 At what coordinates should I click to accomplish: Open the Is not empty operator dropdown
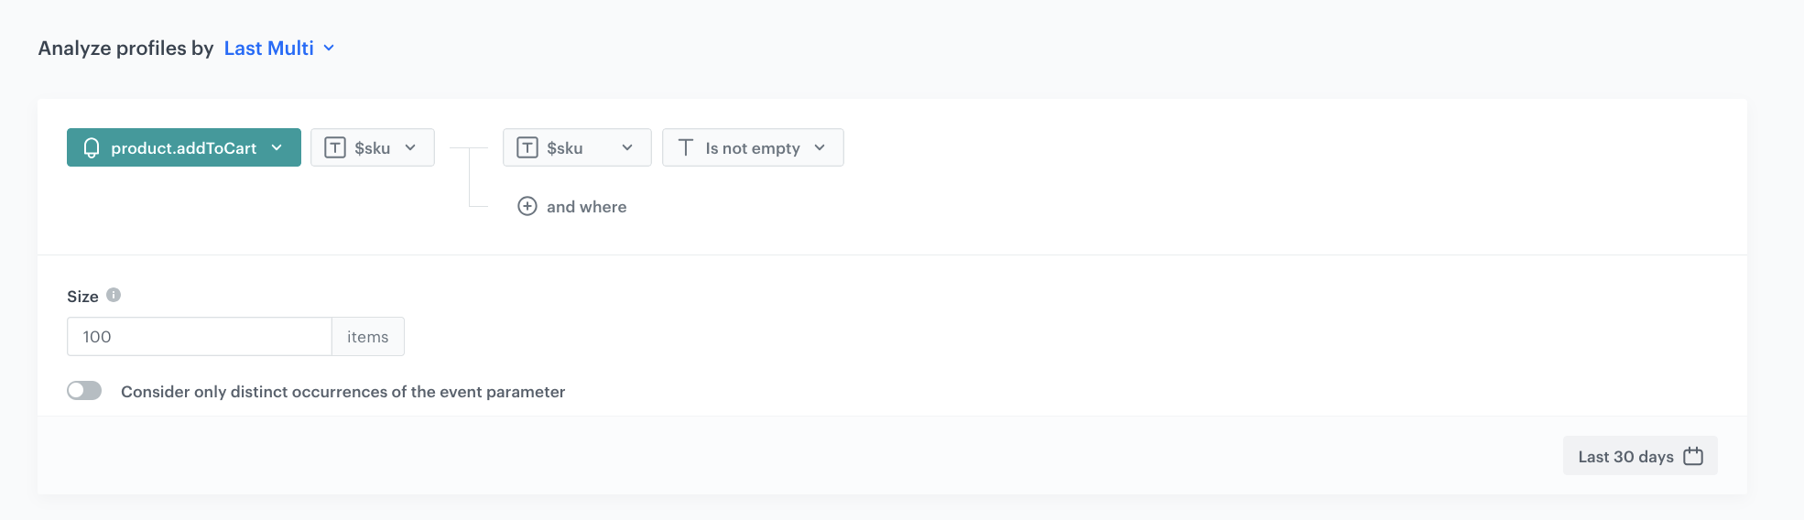coord(753,147)
